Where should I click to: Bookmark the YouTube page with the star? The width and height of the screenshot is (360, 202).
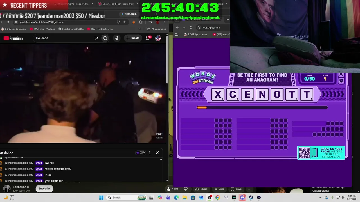coord(124,22)
